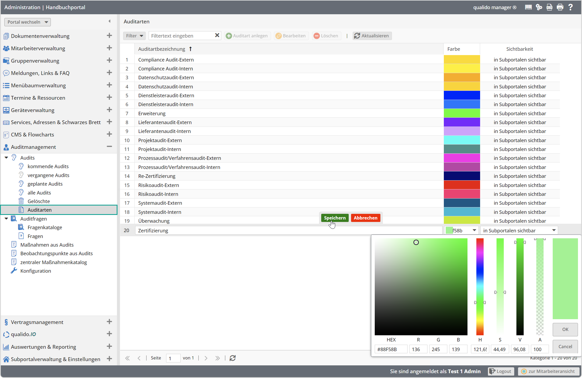Select Auditarten in navigation tree
The height and width of the screenshot is (378, 582).
click(59, 210)
